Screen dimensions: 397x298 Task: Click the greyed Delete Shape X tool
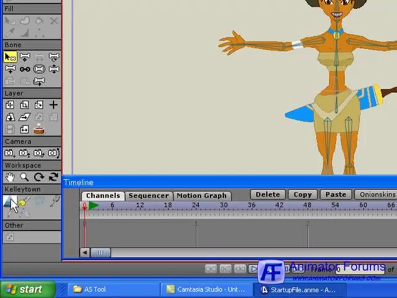(x=54, y=20)
